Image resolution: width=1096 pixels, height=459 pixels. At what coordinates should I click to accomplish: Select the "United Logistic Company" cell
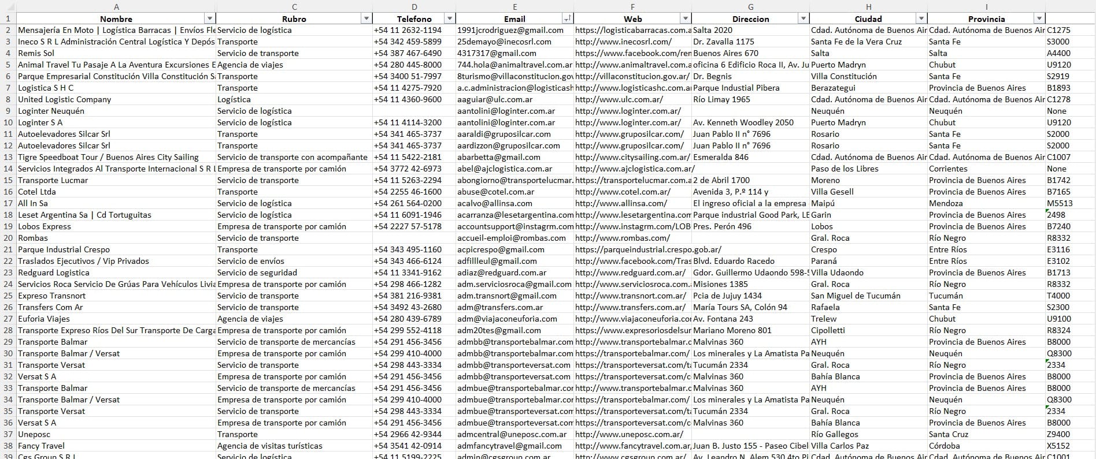116,99
